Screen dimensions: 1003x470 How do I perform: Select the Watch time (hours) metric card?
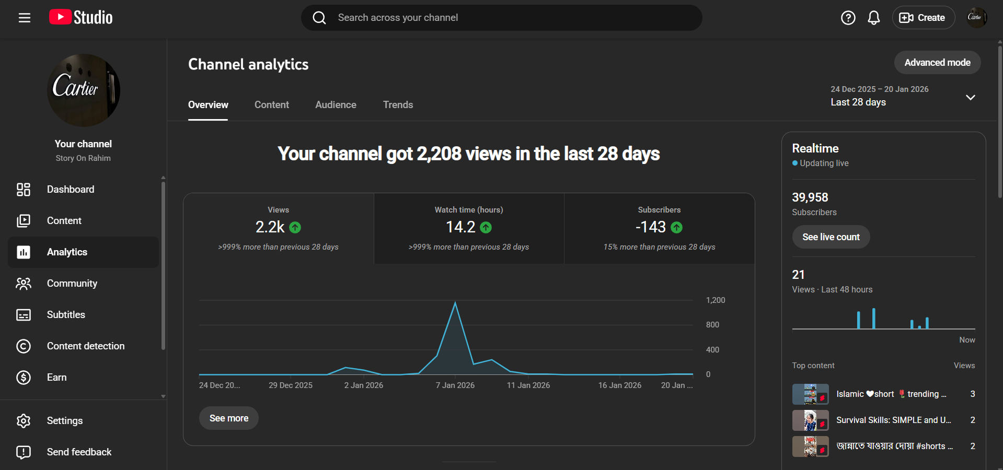[x=469, y=228]
